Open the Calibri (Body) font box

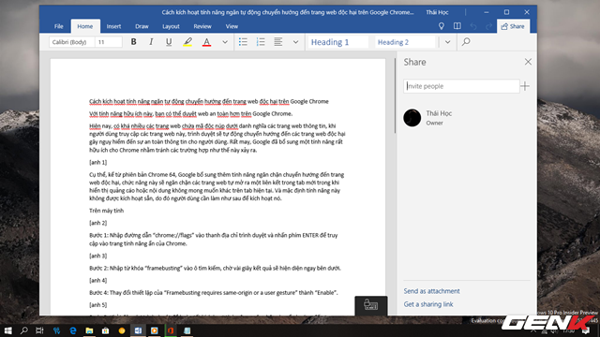(71, 42)
